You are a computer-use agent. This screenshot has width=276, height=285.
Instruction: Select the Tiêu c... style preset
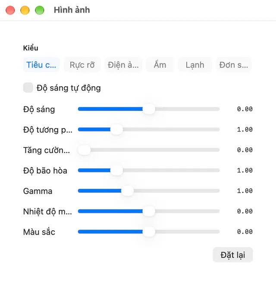click(x=41, y=65)
